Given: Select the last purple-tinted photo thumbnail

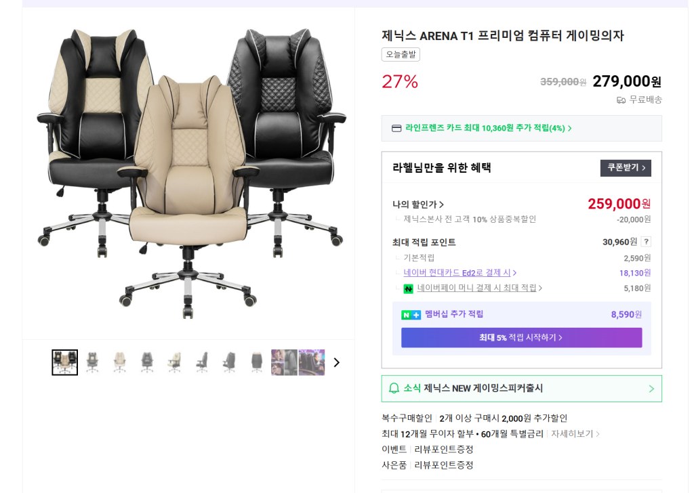Looking at the screenshot, I should point(312,362).
